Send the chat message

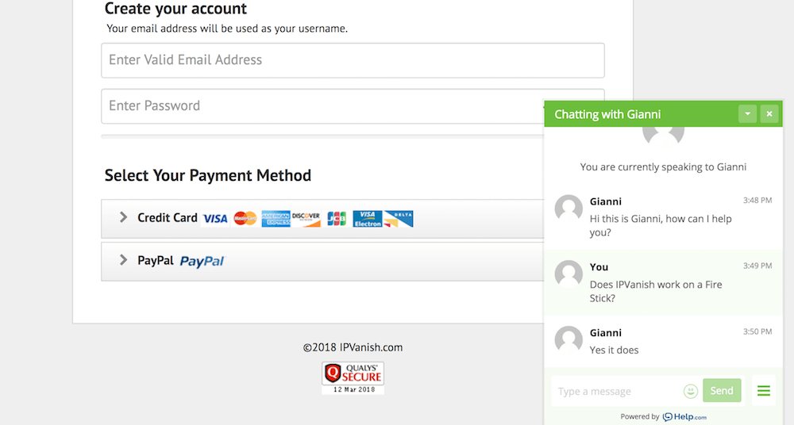[722, 391]
